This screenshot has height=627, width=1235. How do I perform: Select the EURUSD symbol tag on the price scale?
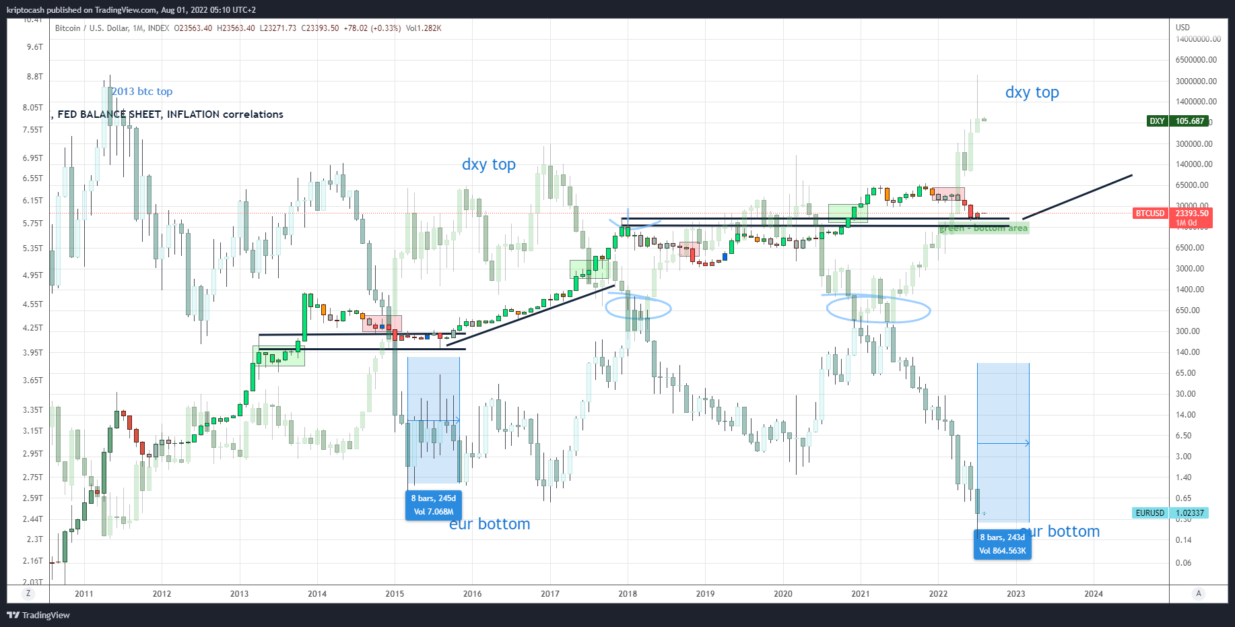1150,513
